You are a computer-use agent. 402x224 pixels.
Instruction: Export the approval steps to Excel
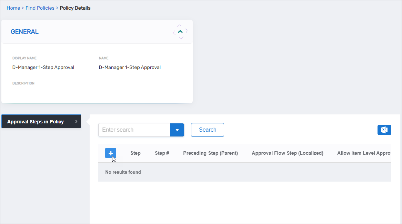click(384, 130)
